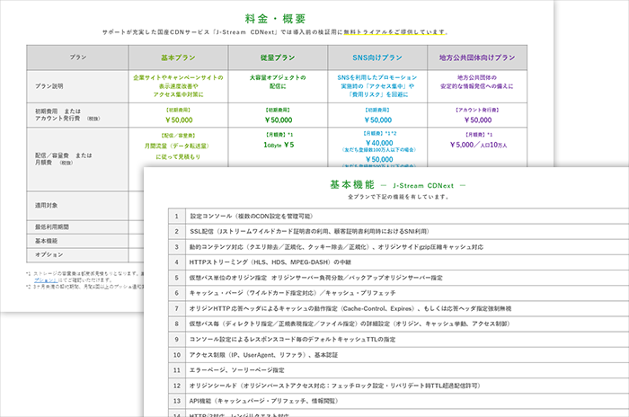Click the 基本機能 row label in pricing table
This screenshot has height=417, width=629.
pos(46,241)
